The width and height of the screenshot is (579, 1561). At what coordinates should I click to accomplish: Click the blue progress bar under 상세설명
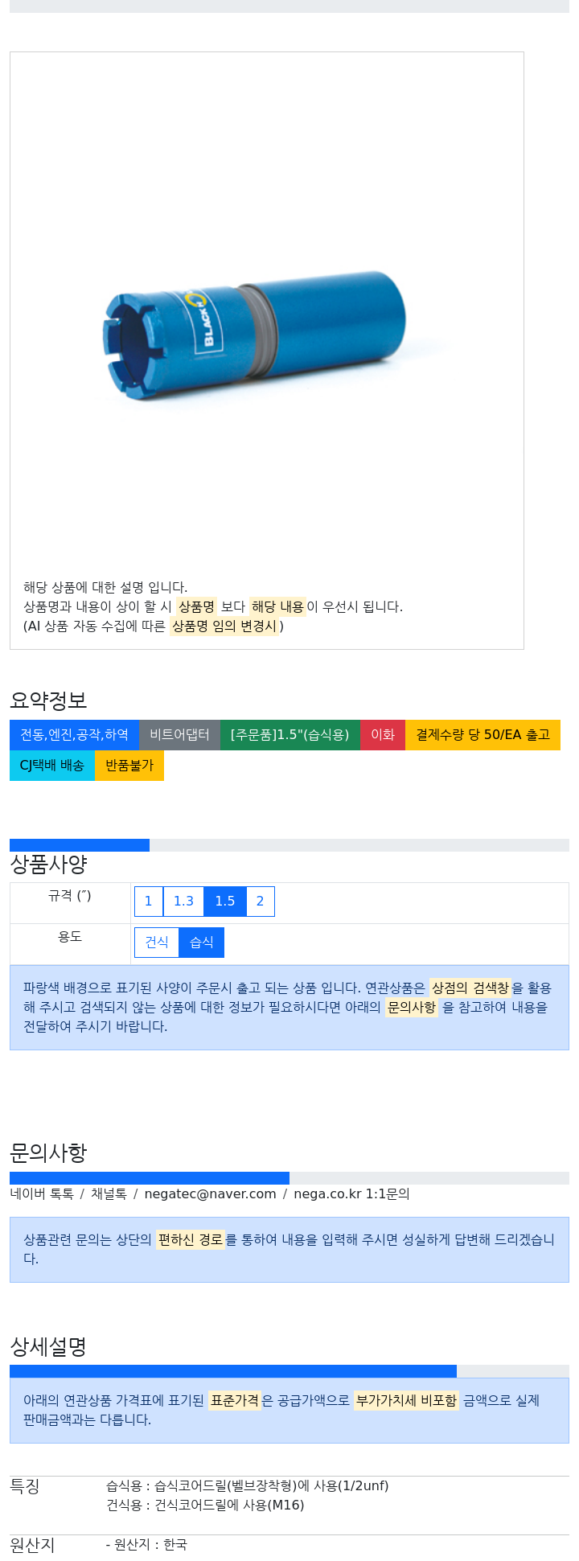(x=233, y=1371)
